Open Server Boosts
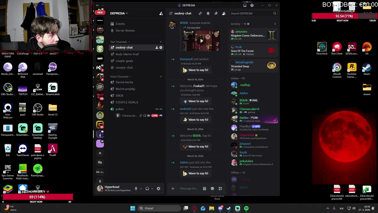 coord(136,30)
